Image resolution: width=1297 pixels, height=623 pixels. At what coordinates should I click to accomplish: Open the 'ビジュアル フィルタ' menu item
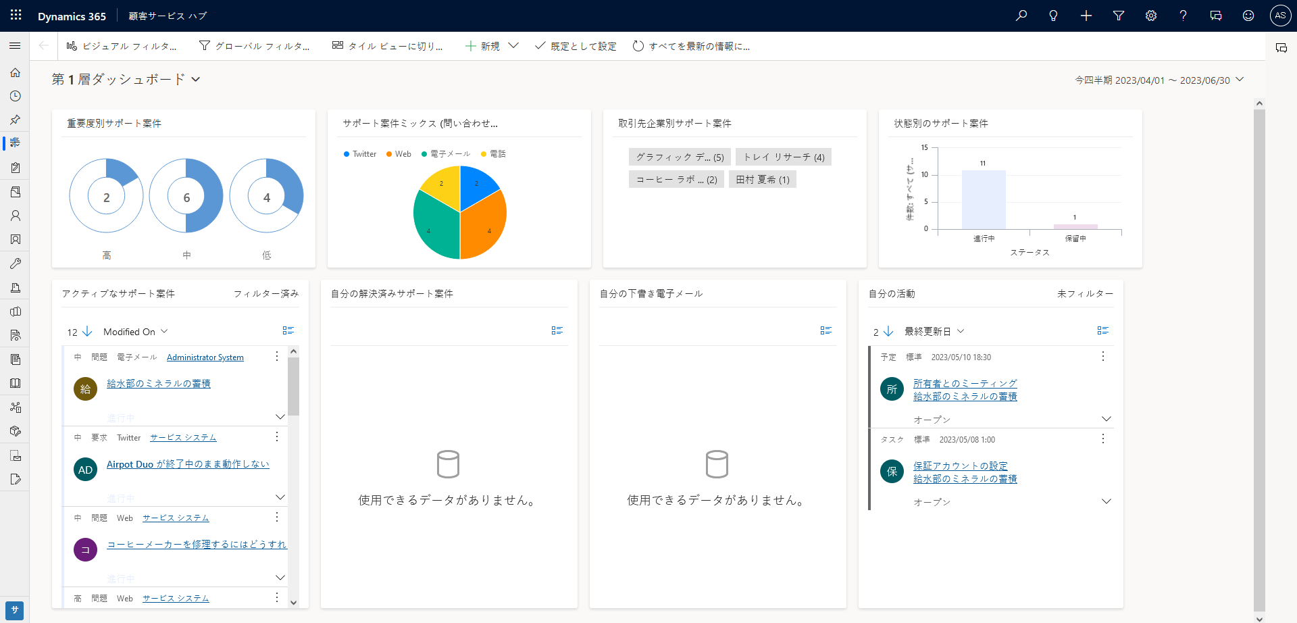click(x=123, y=46)
